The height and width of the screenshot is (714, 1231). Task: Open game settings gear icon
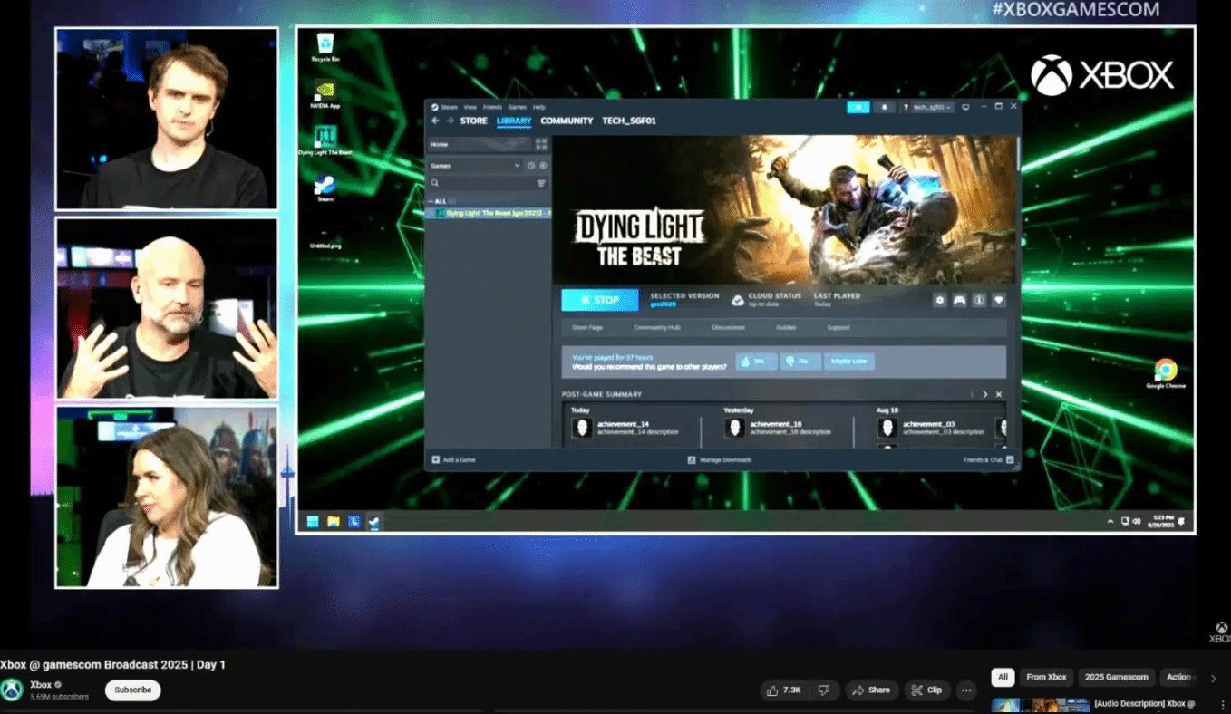pos(940,300)
